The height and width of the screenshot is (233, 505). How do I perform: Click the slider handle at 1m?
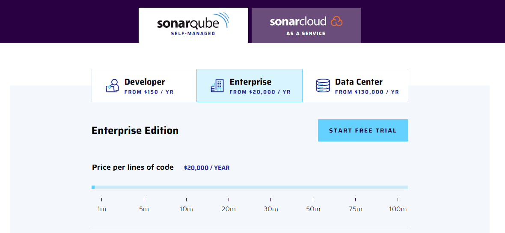pos(93,187)
